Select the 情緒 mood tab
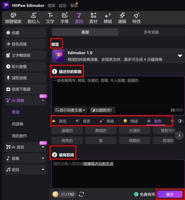185x200 pixels. 131,121
